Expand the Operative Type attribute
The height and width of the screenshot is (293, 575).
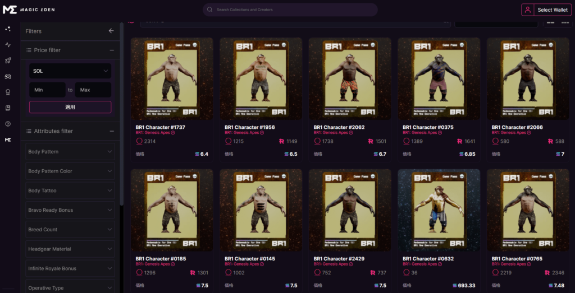(x=70, y=287)
